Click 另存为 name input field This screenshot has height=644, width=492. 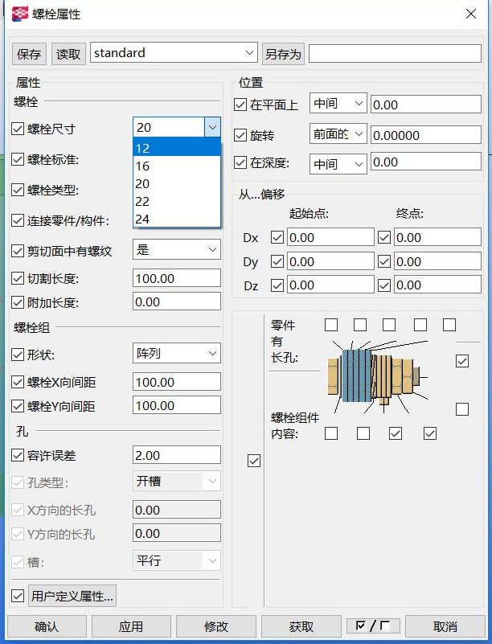click(395, 53)
